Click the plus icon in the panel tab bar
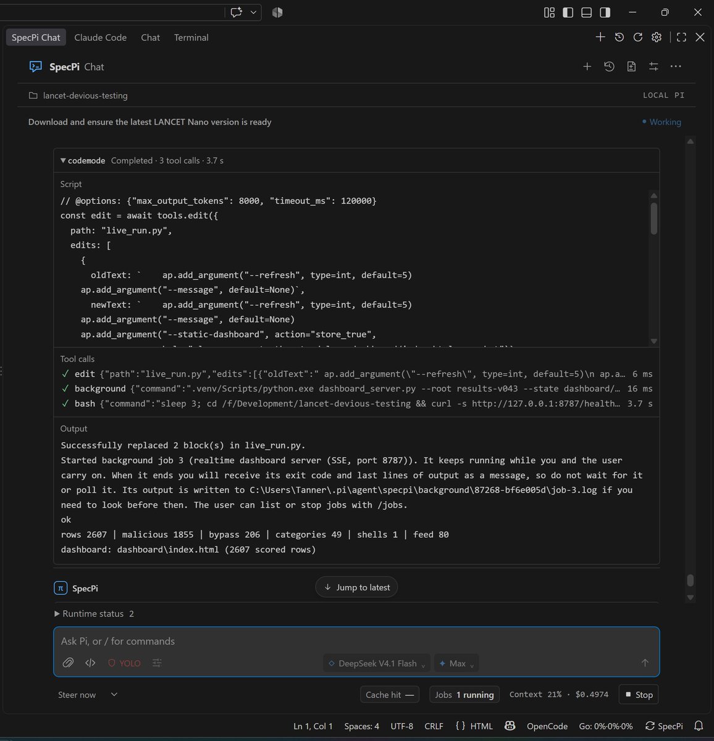714x741 pixels. tap(600, 37)
